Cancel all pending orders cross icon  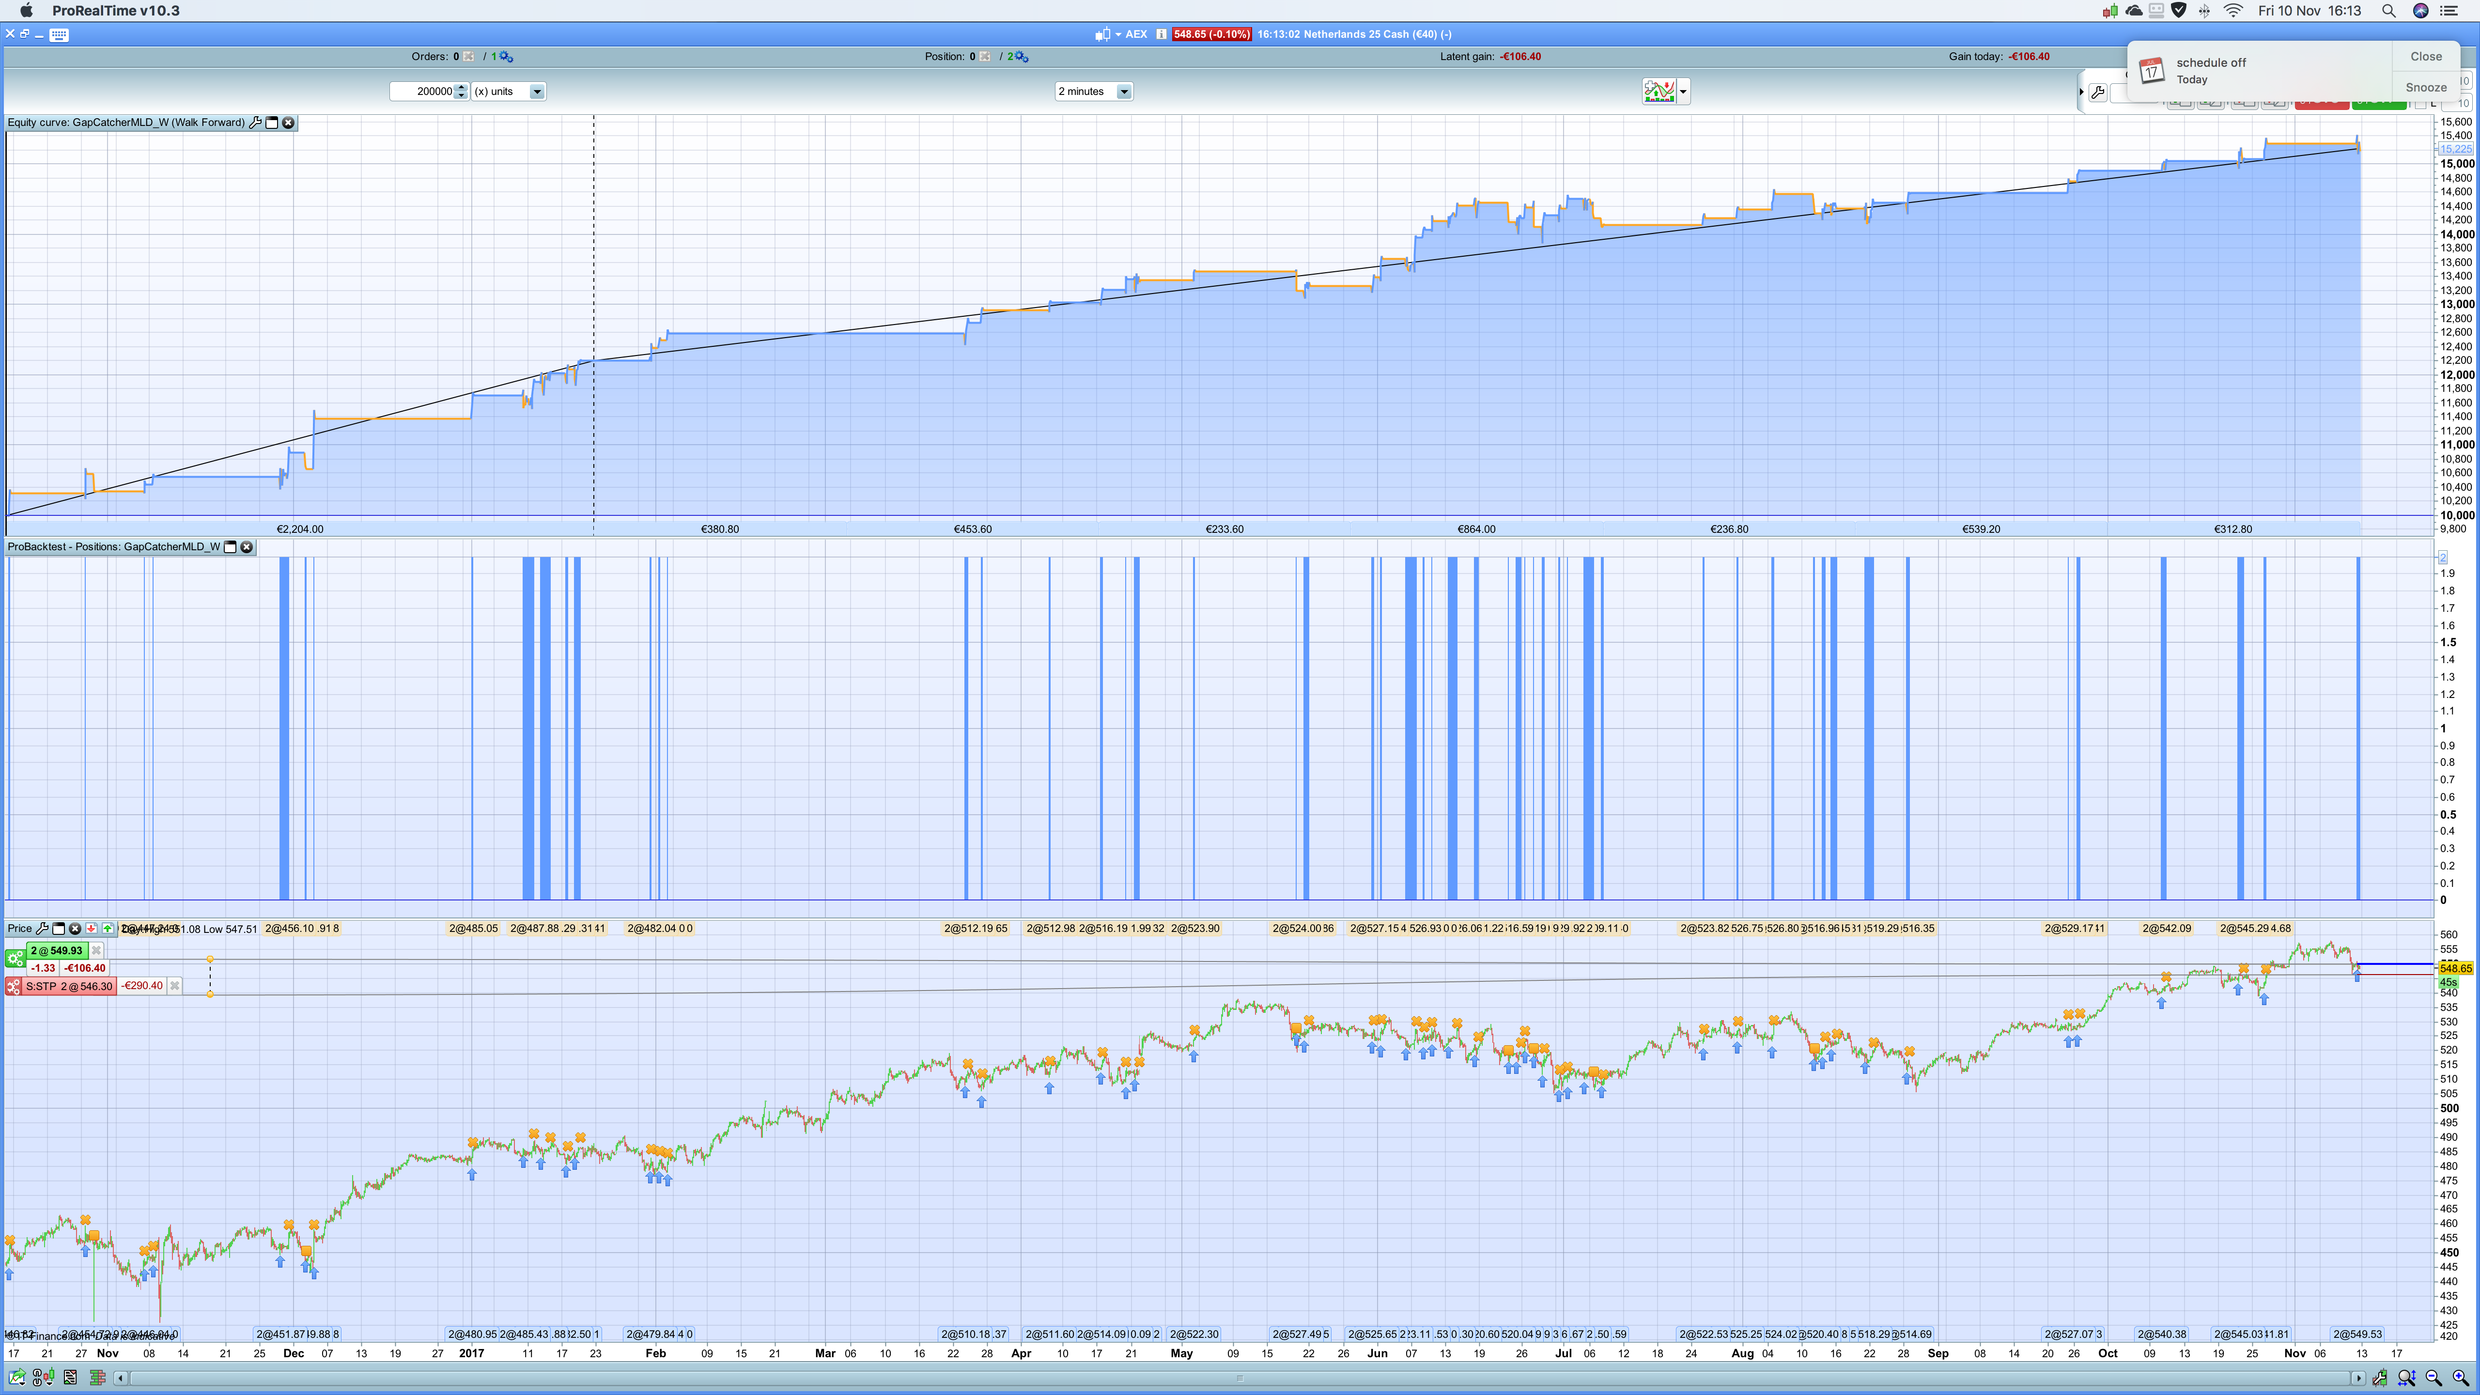coord(469,57)
